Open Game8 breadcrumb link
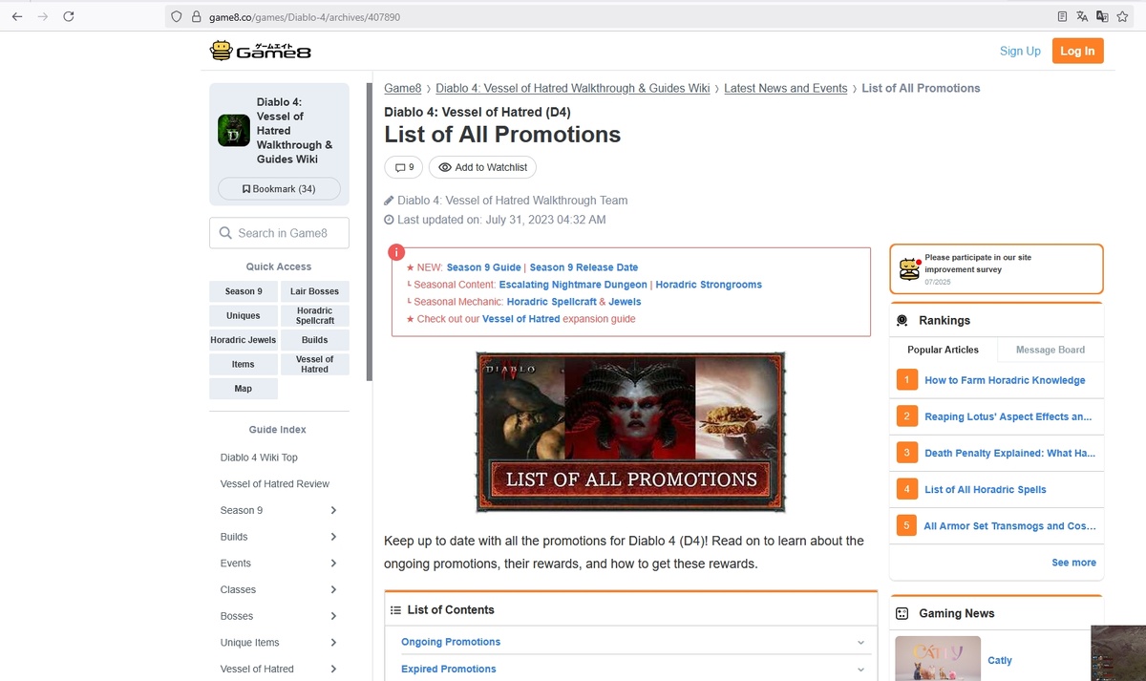Viewport: 1146px width, 681px height. [x=402, y=88]
